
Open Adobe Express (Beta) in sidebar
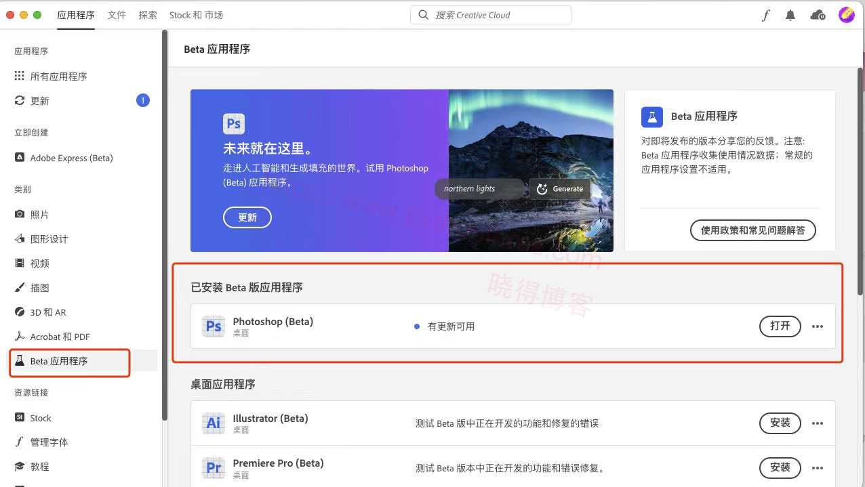tap(71, 158)
